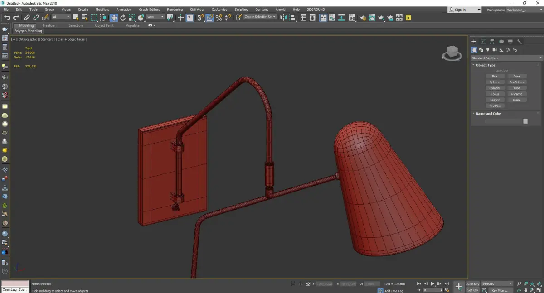Open the Rendering menu
This screenshot has width=544, height=293.
pyautogui.click(x=175, y=10)
